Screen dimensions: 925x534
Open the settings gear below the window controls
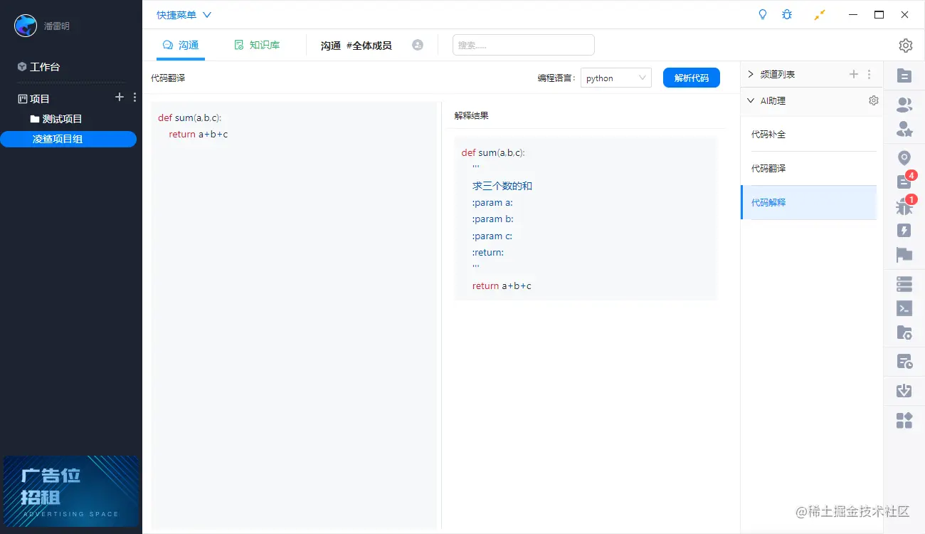click(906, 46)
